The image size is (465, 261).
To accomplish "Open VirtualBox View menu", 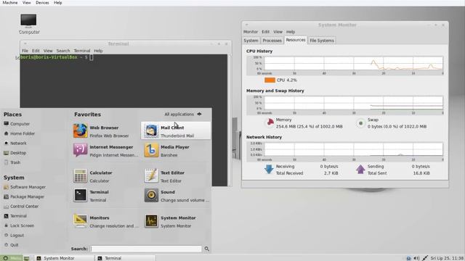I will 27,3.
